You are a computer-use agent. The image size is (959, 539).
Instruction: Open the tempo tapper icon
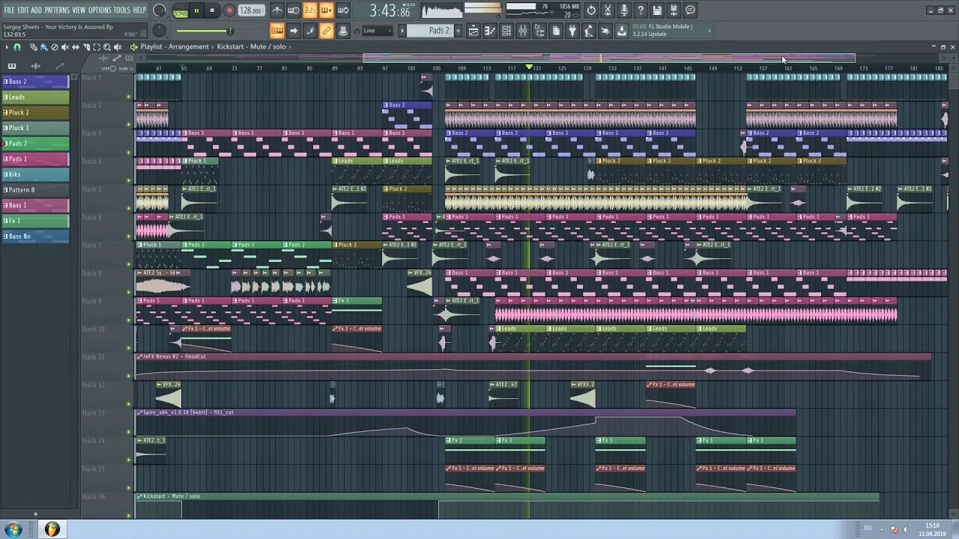pos(589,31)
